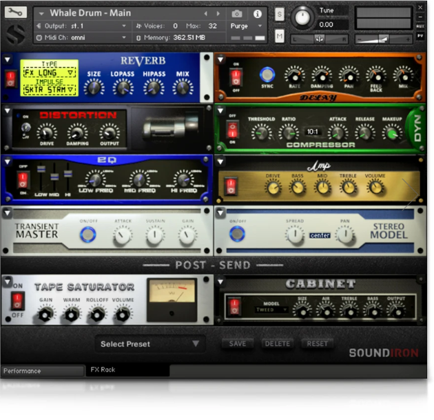Open the instrument info icon
The width and height of the screenshot is (434, 420).
click(x=258, y=14)
